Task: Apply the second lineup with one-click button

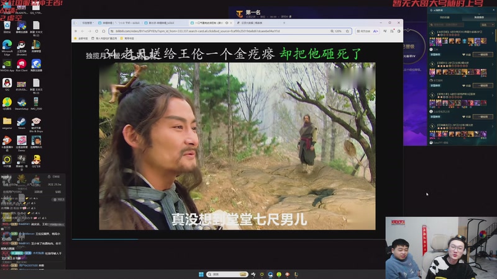Action: [x=483, y=86]
